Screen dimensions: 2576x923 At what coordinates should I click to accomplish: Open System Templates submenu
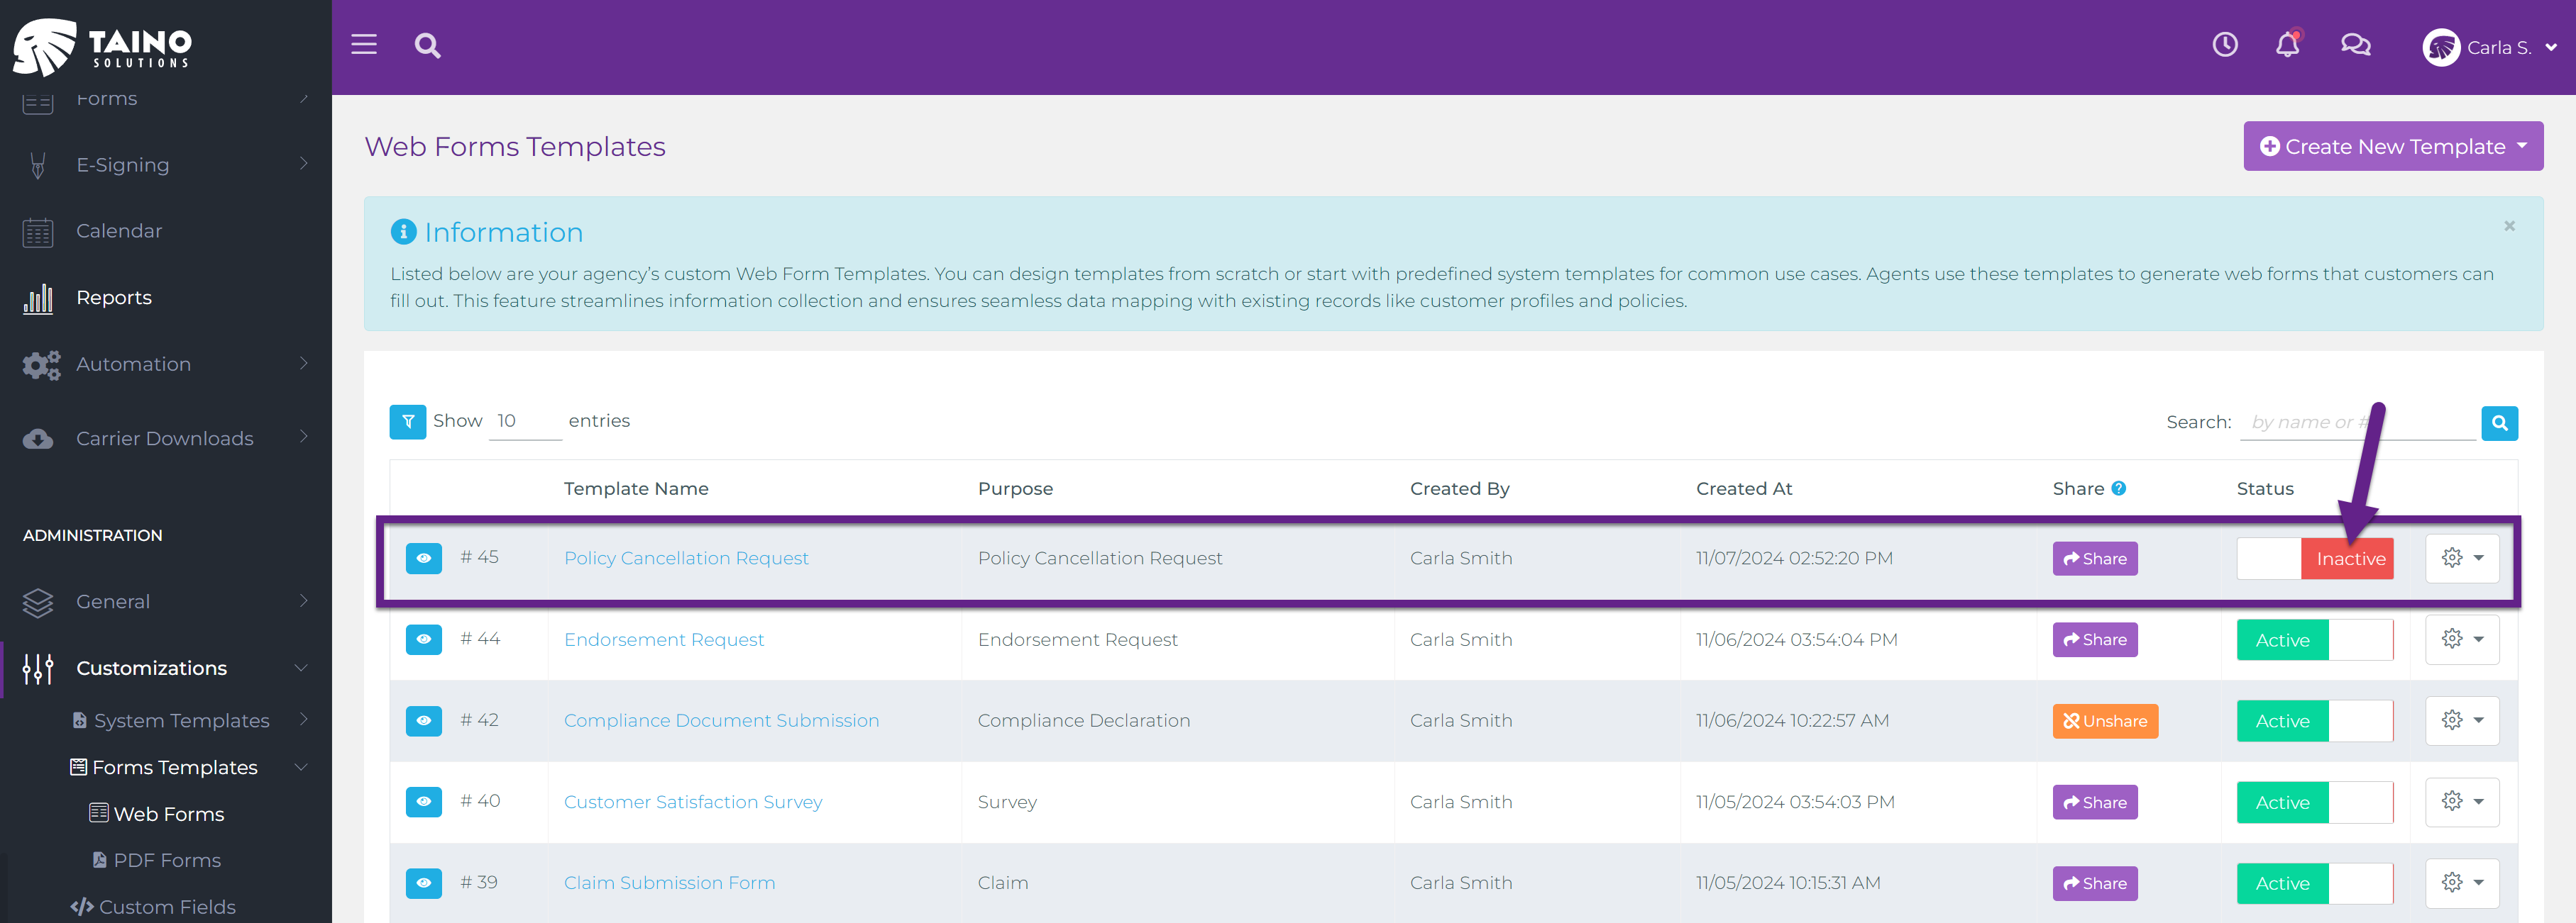pyautogui.click(x=182, y=721)
